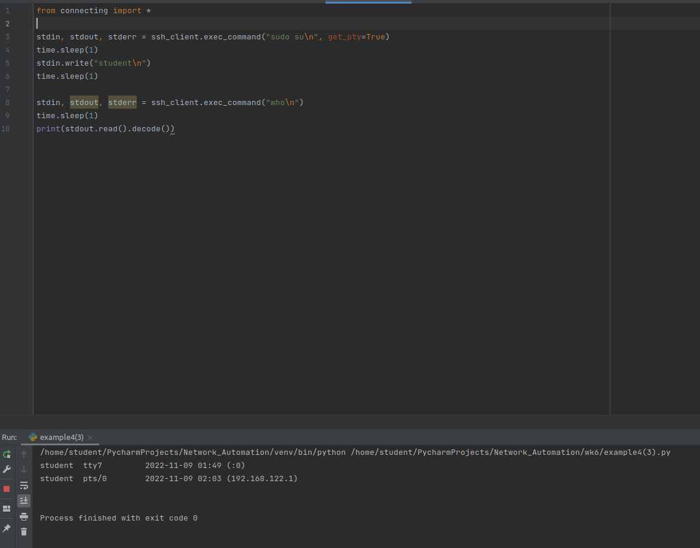This screenshot has width=700, height=548.
Task: Click the time.sleep(1) on line 4
Action: pos(67,50)
